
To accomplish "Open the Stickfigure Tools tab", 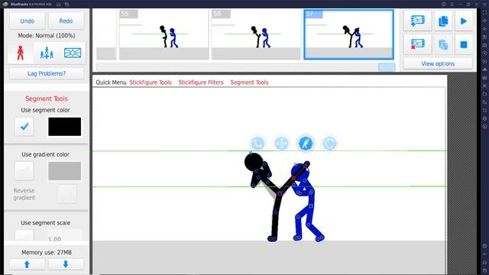I will [x=151, y=82].
